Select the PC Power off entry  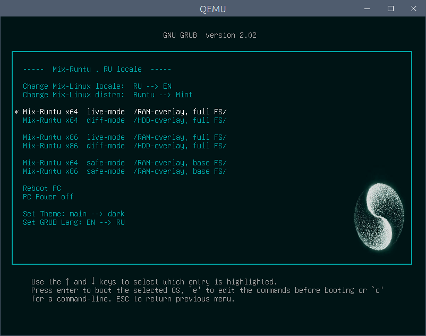point(48,197)
